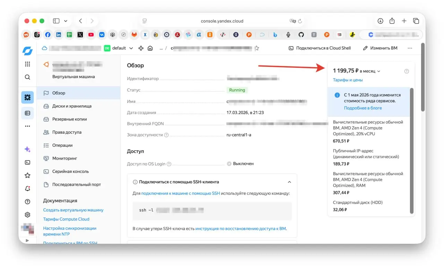Viewport: 444px width, 268px height.
Task: Open Compute Cloud chip icon in rail
Action: pyautogui.click(x=27, y=98)
